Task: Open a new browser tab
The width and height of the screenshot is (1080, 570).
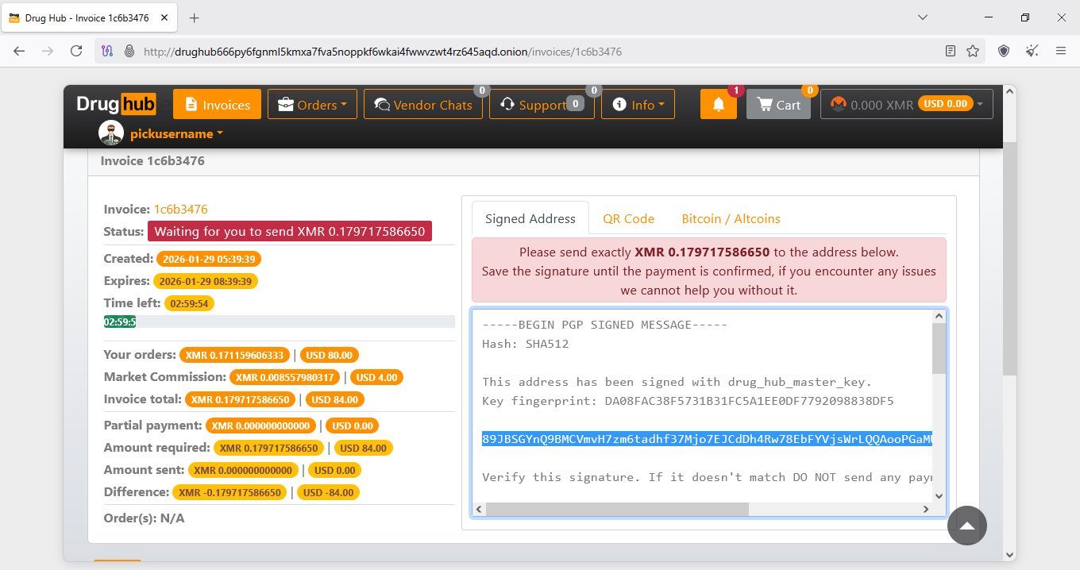Action: click(195, 17)
